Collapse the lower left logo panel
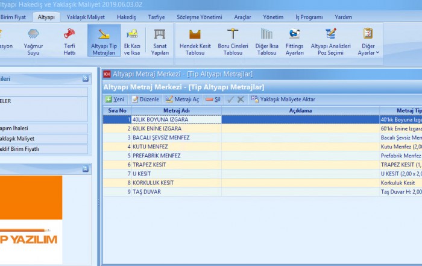 [x=84, y=168]
